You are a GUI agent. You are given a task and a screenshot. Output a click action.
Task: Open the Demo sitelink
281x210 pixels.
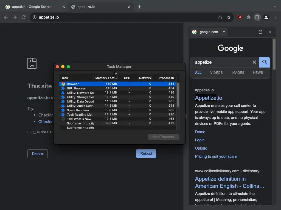pyautogui.click(x=200, y=132)
